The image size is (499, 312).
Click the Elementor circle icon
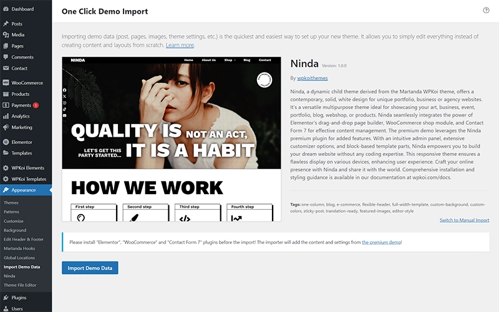(x=6, y=142)
